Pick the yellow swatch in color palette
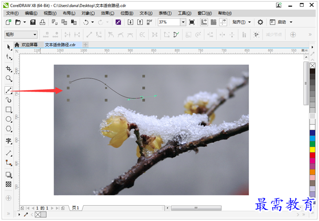 point(313,149)
